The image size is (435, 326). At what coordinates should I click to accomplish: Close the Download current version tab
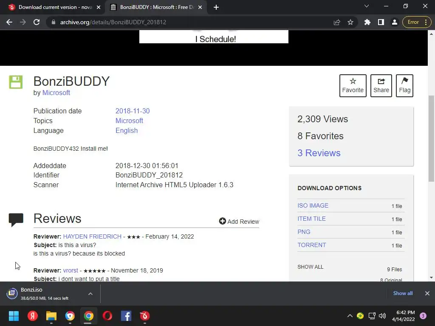99,7
